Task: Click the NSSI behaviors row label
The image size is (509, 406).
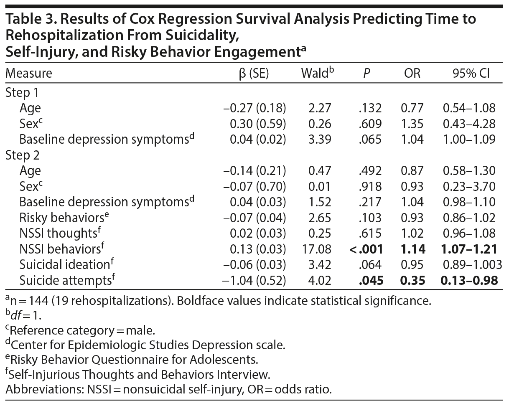Action: (x=61, y=249)
